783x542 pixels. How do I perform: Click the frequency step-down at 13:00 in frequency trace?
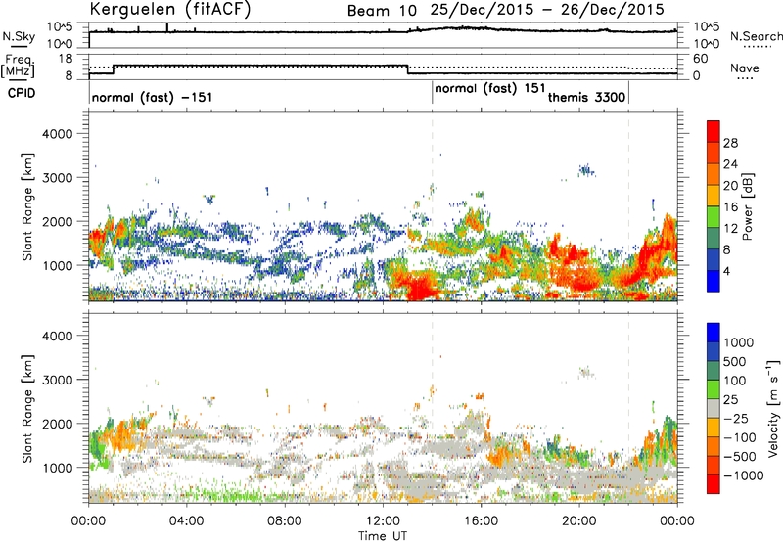point(408,69)
